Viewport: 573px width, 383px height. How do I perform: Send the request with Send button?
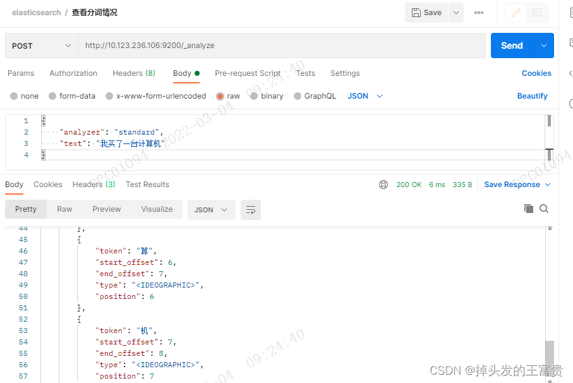(x=512, y=46)
